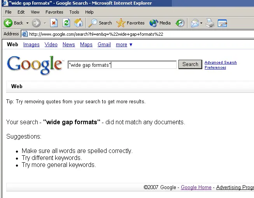Click the 'Tip: Try removing quotes' text
This screenshot has height=198, width=254.
(x=76, y=102)
